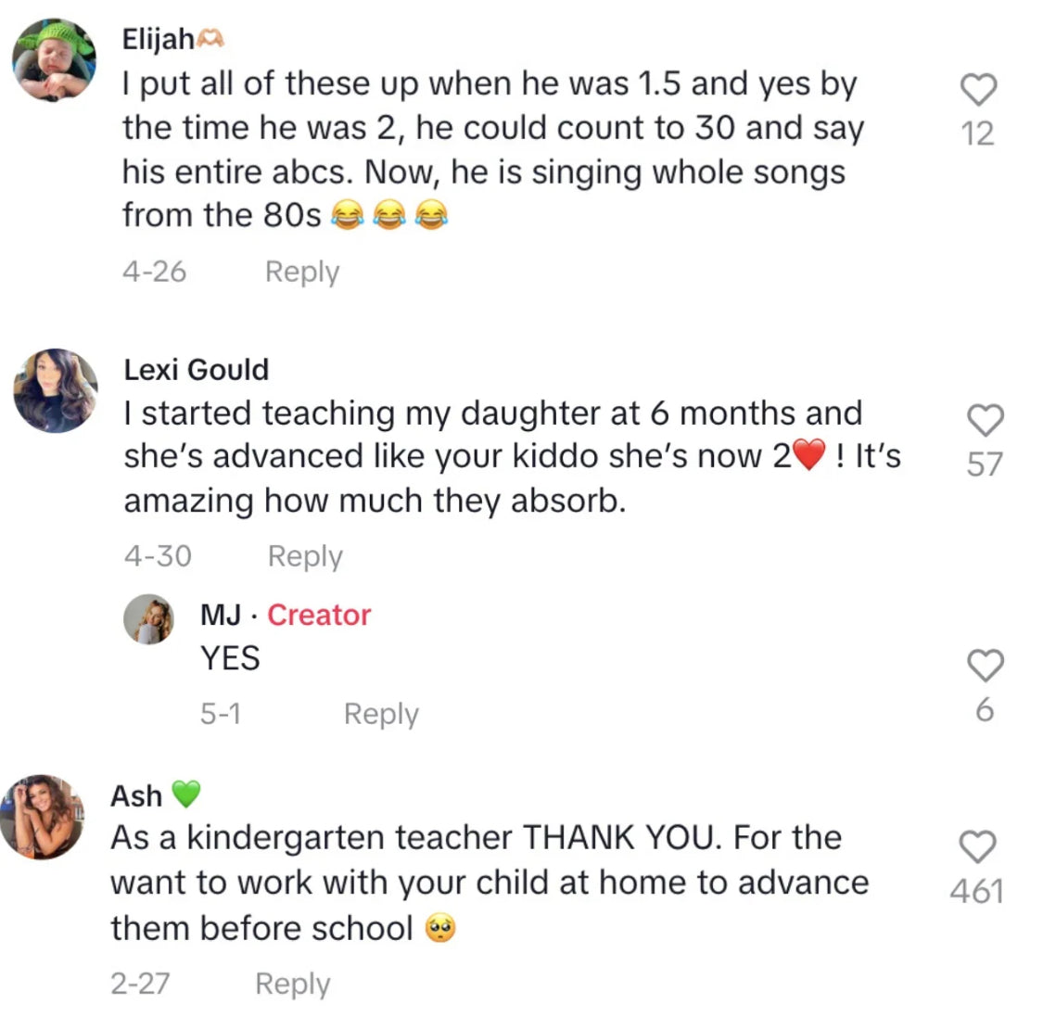Like Elijah's comment with the heart

[x=977, y=90]
